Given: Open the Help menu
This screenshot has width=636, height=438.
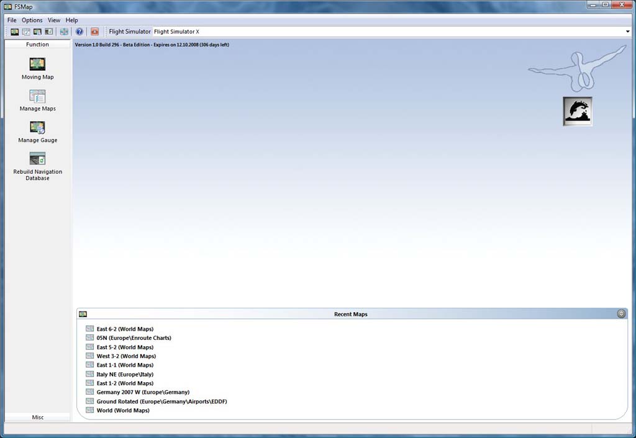Looking at the screenshot, I should 72,20.
